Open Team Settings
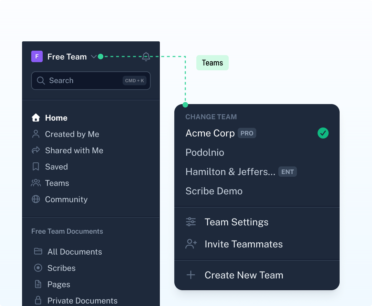The width and height of the screenshot is (372, 306). point(237,222)
